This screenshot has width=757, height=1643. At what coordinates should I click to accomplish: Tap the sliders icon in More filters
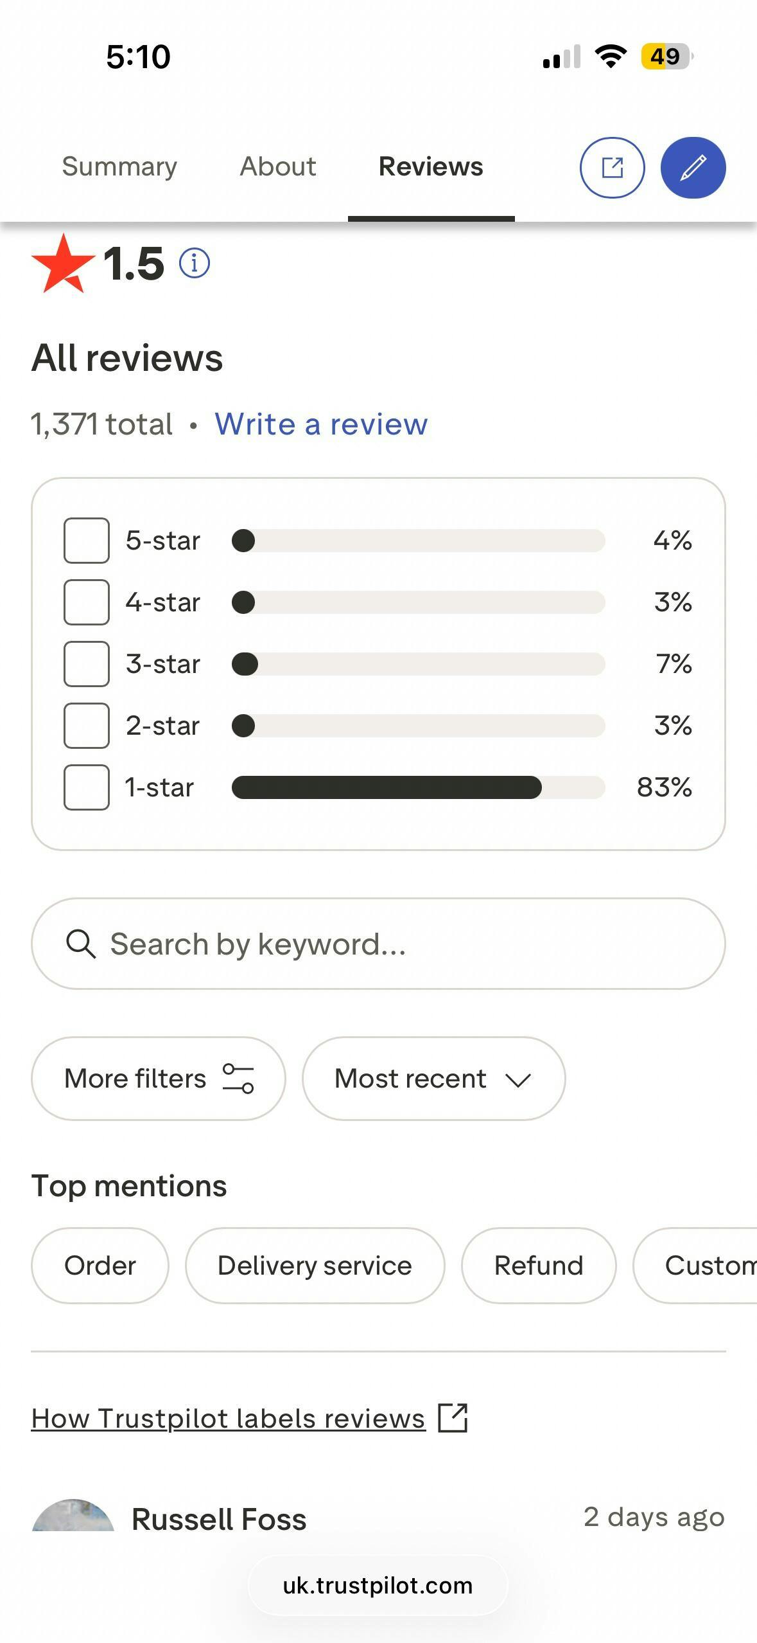[x=238, y=1078]
